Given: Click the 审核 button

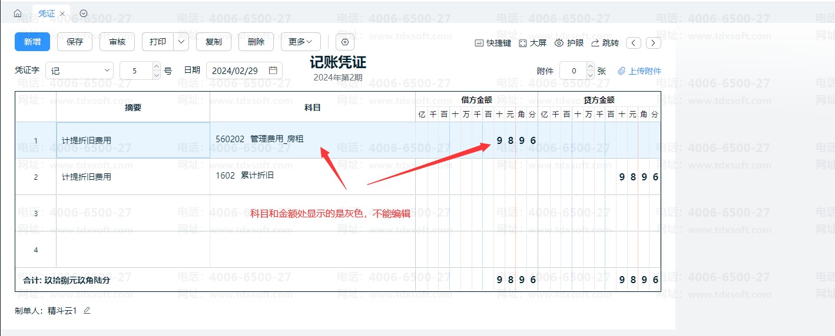Looking at the screenshot, I should [x=117, y=42].
